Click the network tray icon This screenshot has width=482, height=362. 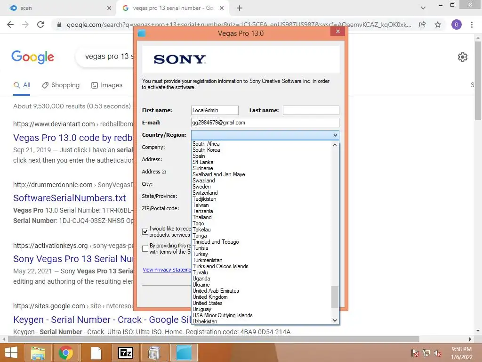click(426, 353)
